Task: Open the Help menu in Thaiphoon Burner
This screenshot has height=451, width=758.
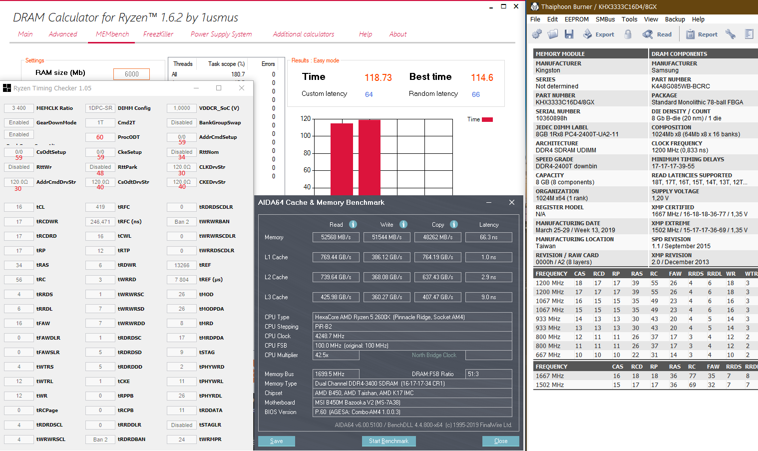Action: click(x=698, y=19)
